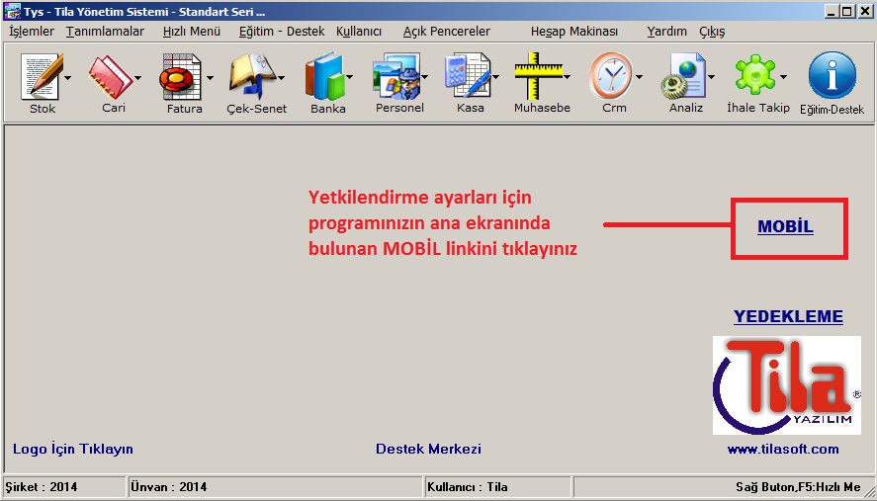Click the Tila Yazılım logo image
This screenshot has width=877, height=501.
[786, 385]
